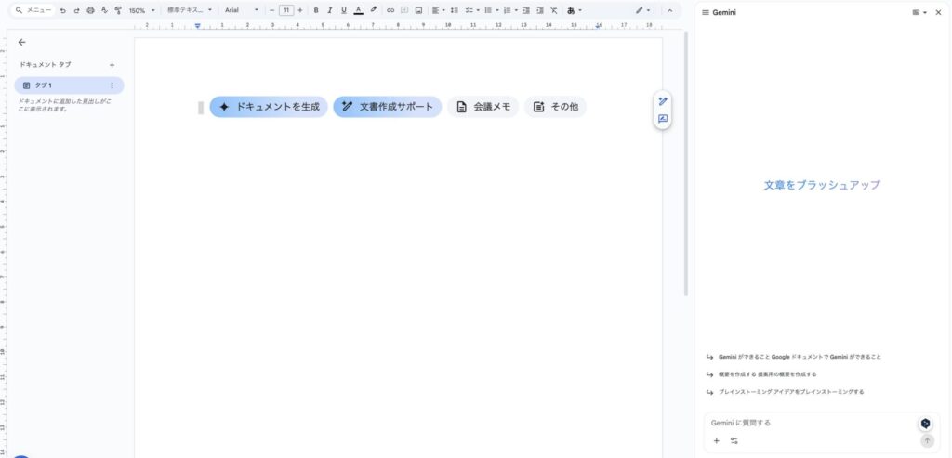This screenshot has height=458, width=952.
Task: Click the 文章をブラッシュアップ suggestion
Action: pyautogui.click(x=822, y=185)
